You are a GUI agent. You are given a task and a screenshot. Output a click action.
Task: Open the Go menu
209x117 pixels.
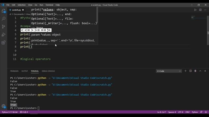click(x=36, y=5)
